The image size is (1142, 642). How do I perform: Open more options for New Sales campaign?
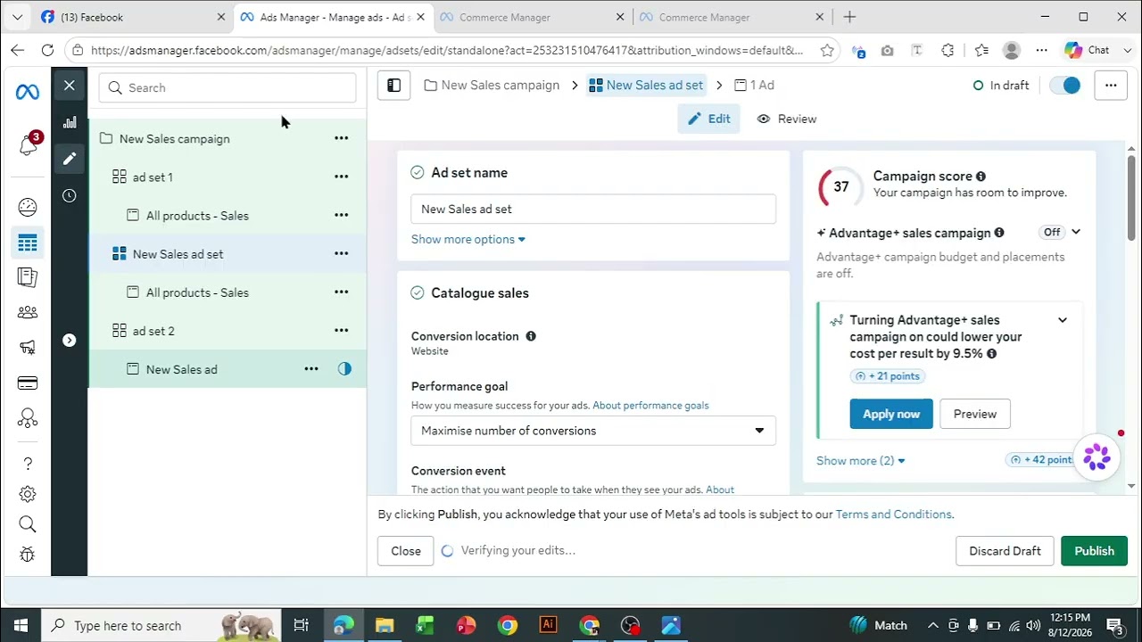click(341, 138)
